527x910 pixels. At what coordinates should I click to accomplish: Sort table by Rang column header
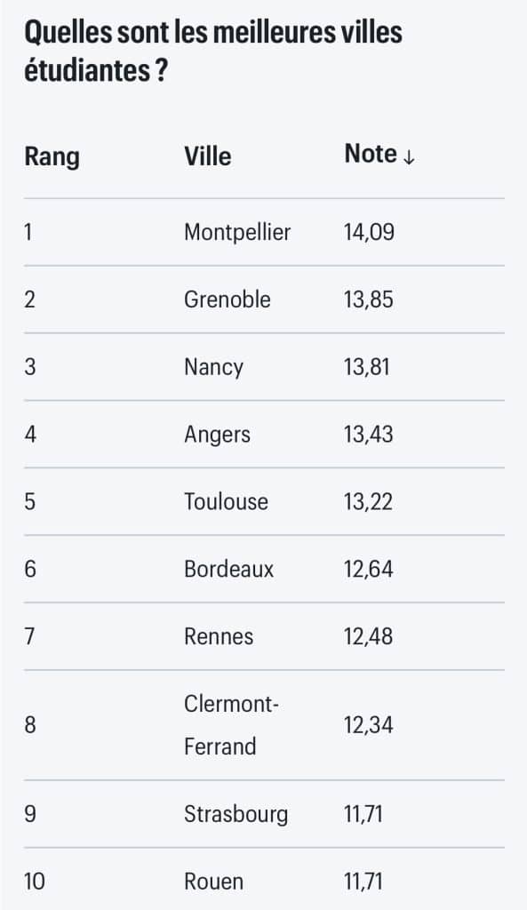pos(52,156)
